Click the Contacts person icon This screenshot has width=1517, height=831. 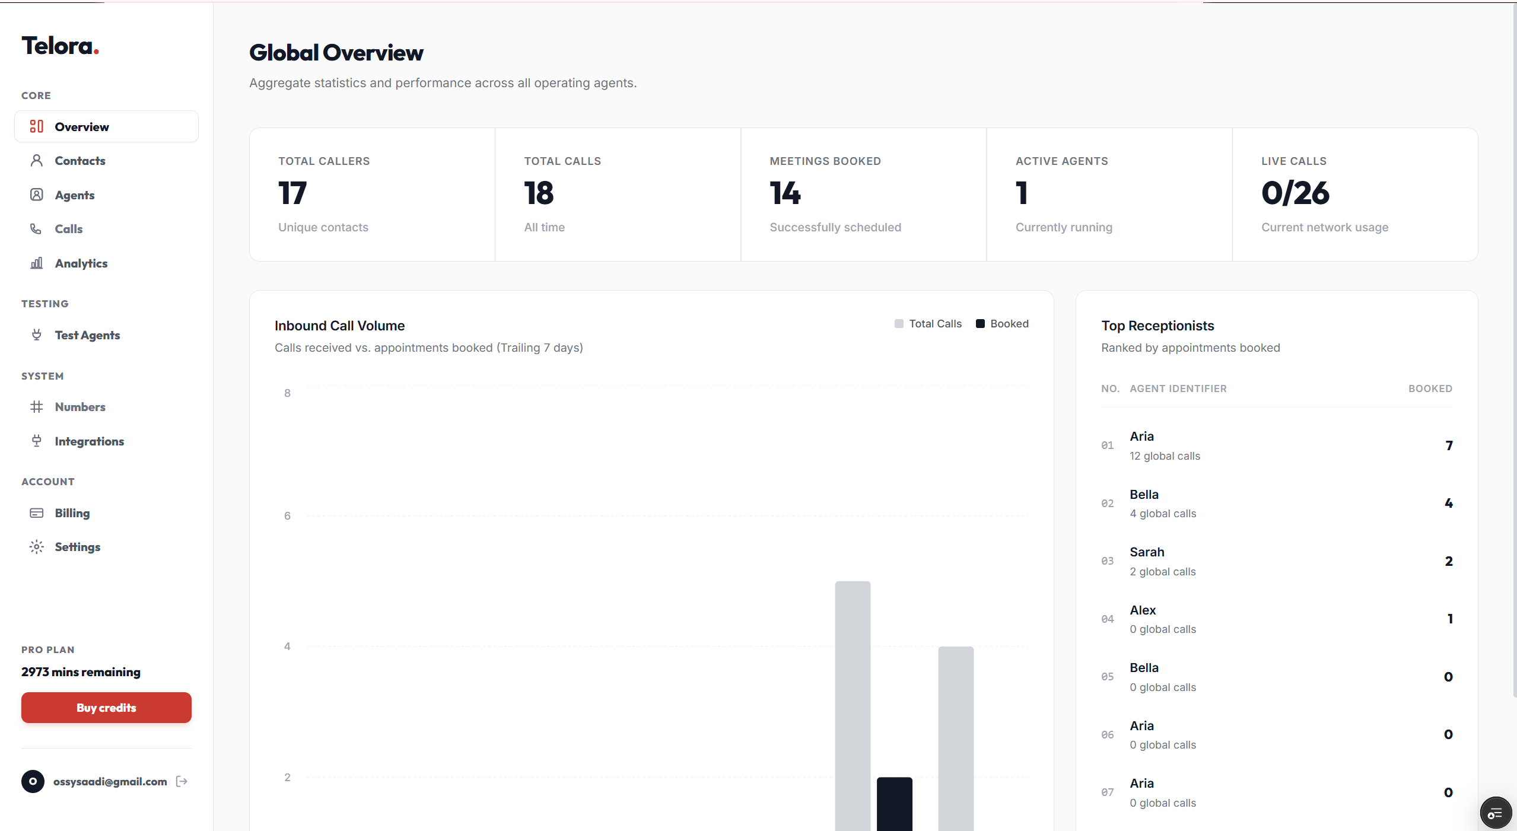pyautogui.click(x=37, y=161)
